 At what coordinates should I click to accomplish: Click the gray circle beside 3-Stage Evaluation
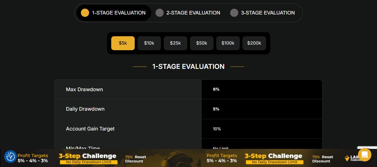pyautogui.click(x=234, y=13)
